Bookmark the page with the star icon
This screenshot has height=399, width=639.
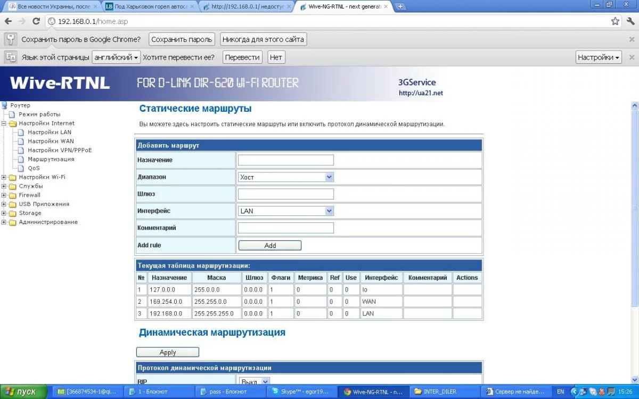(x=615, y=21)
